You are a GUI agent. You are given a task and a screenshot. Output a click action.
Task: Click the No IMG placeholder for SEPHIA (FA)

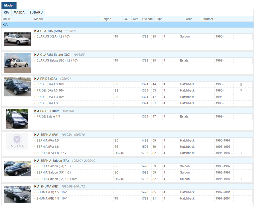click(17, 141)
